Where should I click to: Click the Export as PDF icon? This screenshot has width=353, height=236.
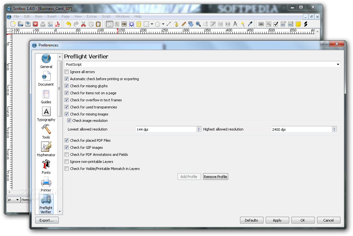click(57, 24)
